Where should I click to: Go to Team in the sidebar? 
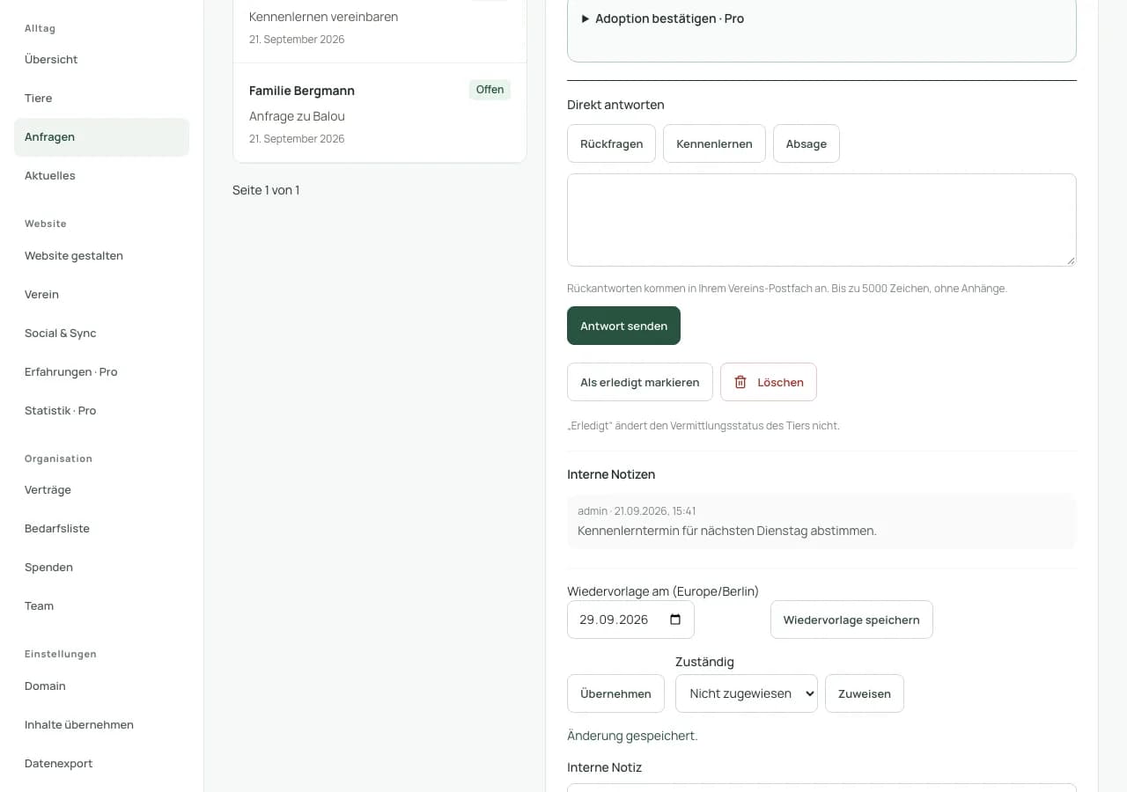101,606
